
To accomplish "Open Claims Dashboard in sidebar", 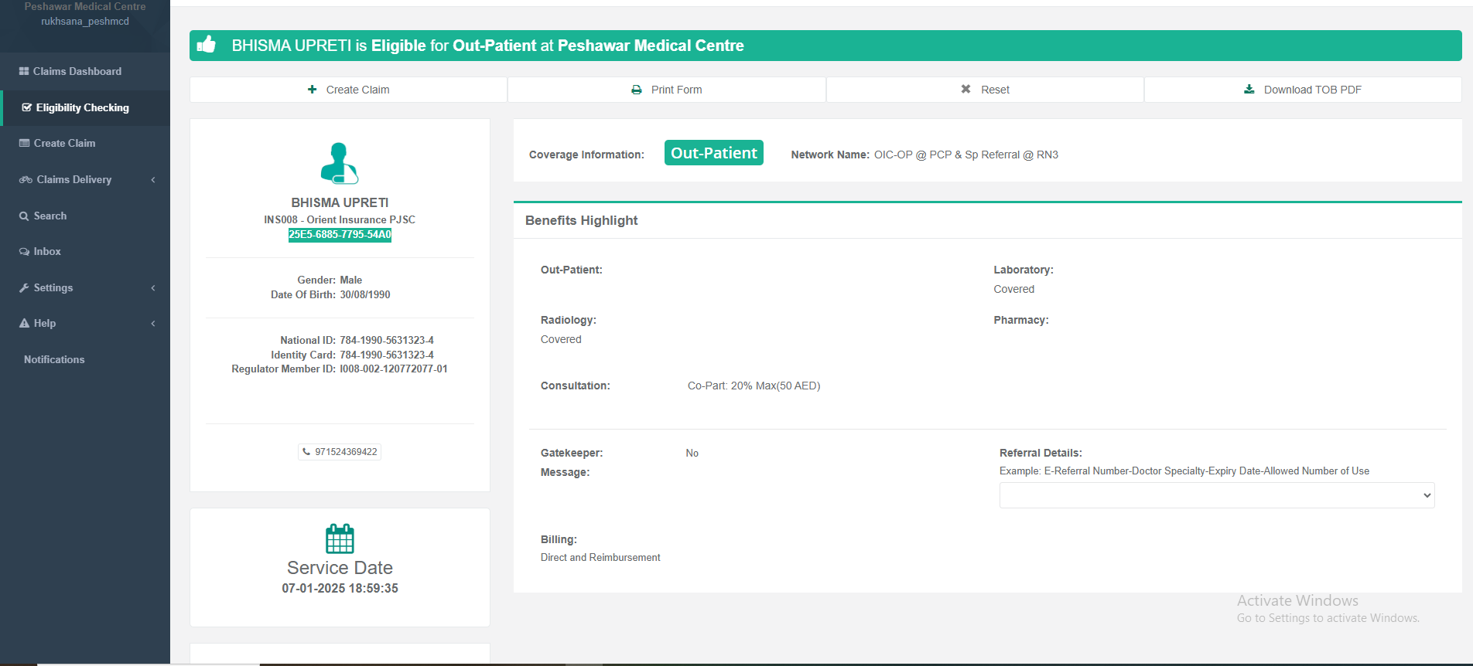I will (77, 71).
